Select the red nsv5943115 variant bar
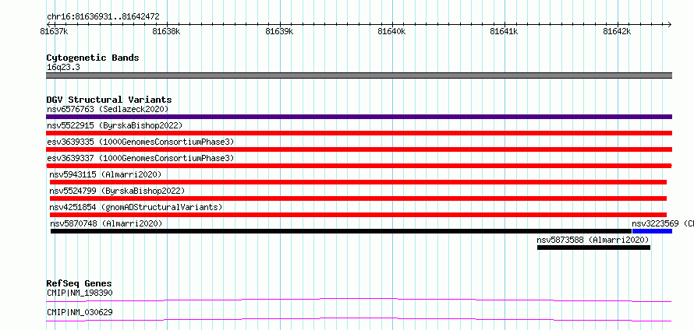This screenshot has height=330, width=694. point(358,182)
